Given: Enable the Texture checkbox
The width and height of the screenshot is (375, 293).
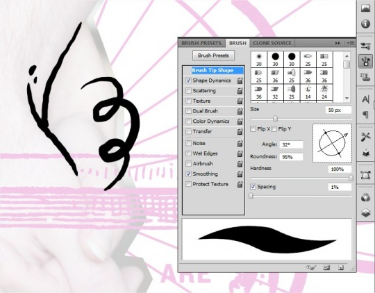Looking at the screenshot, I should (x=188, y=101).
